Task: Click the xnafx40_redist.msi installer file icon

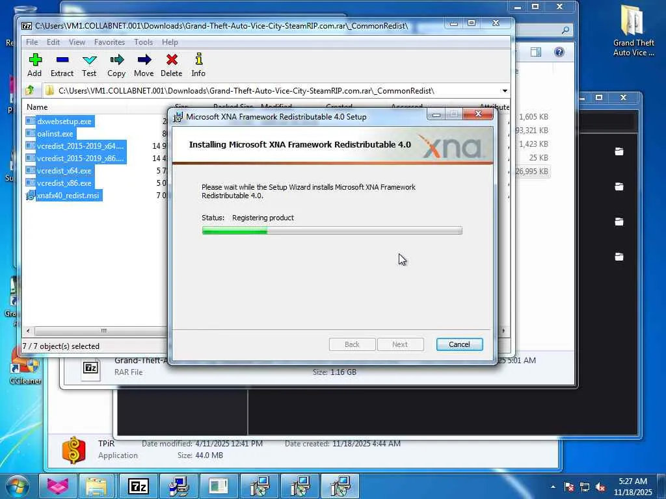Action: (30, 195)
